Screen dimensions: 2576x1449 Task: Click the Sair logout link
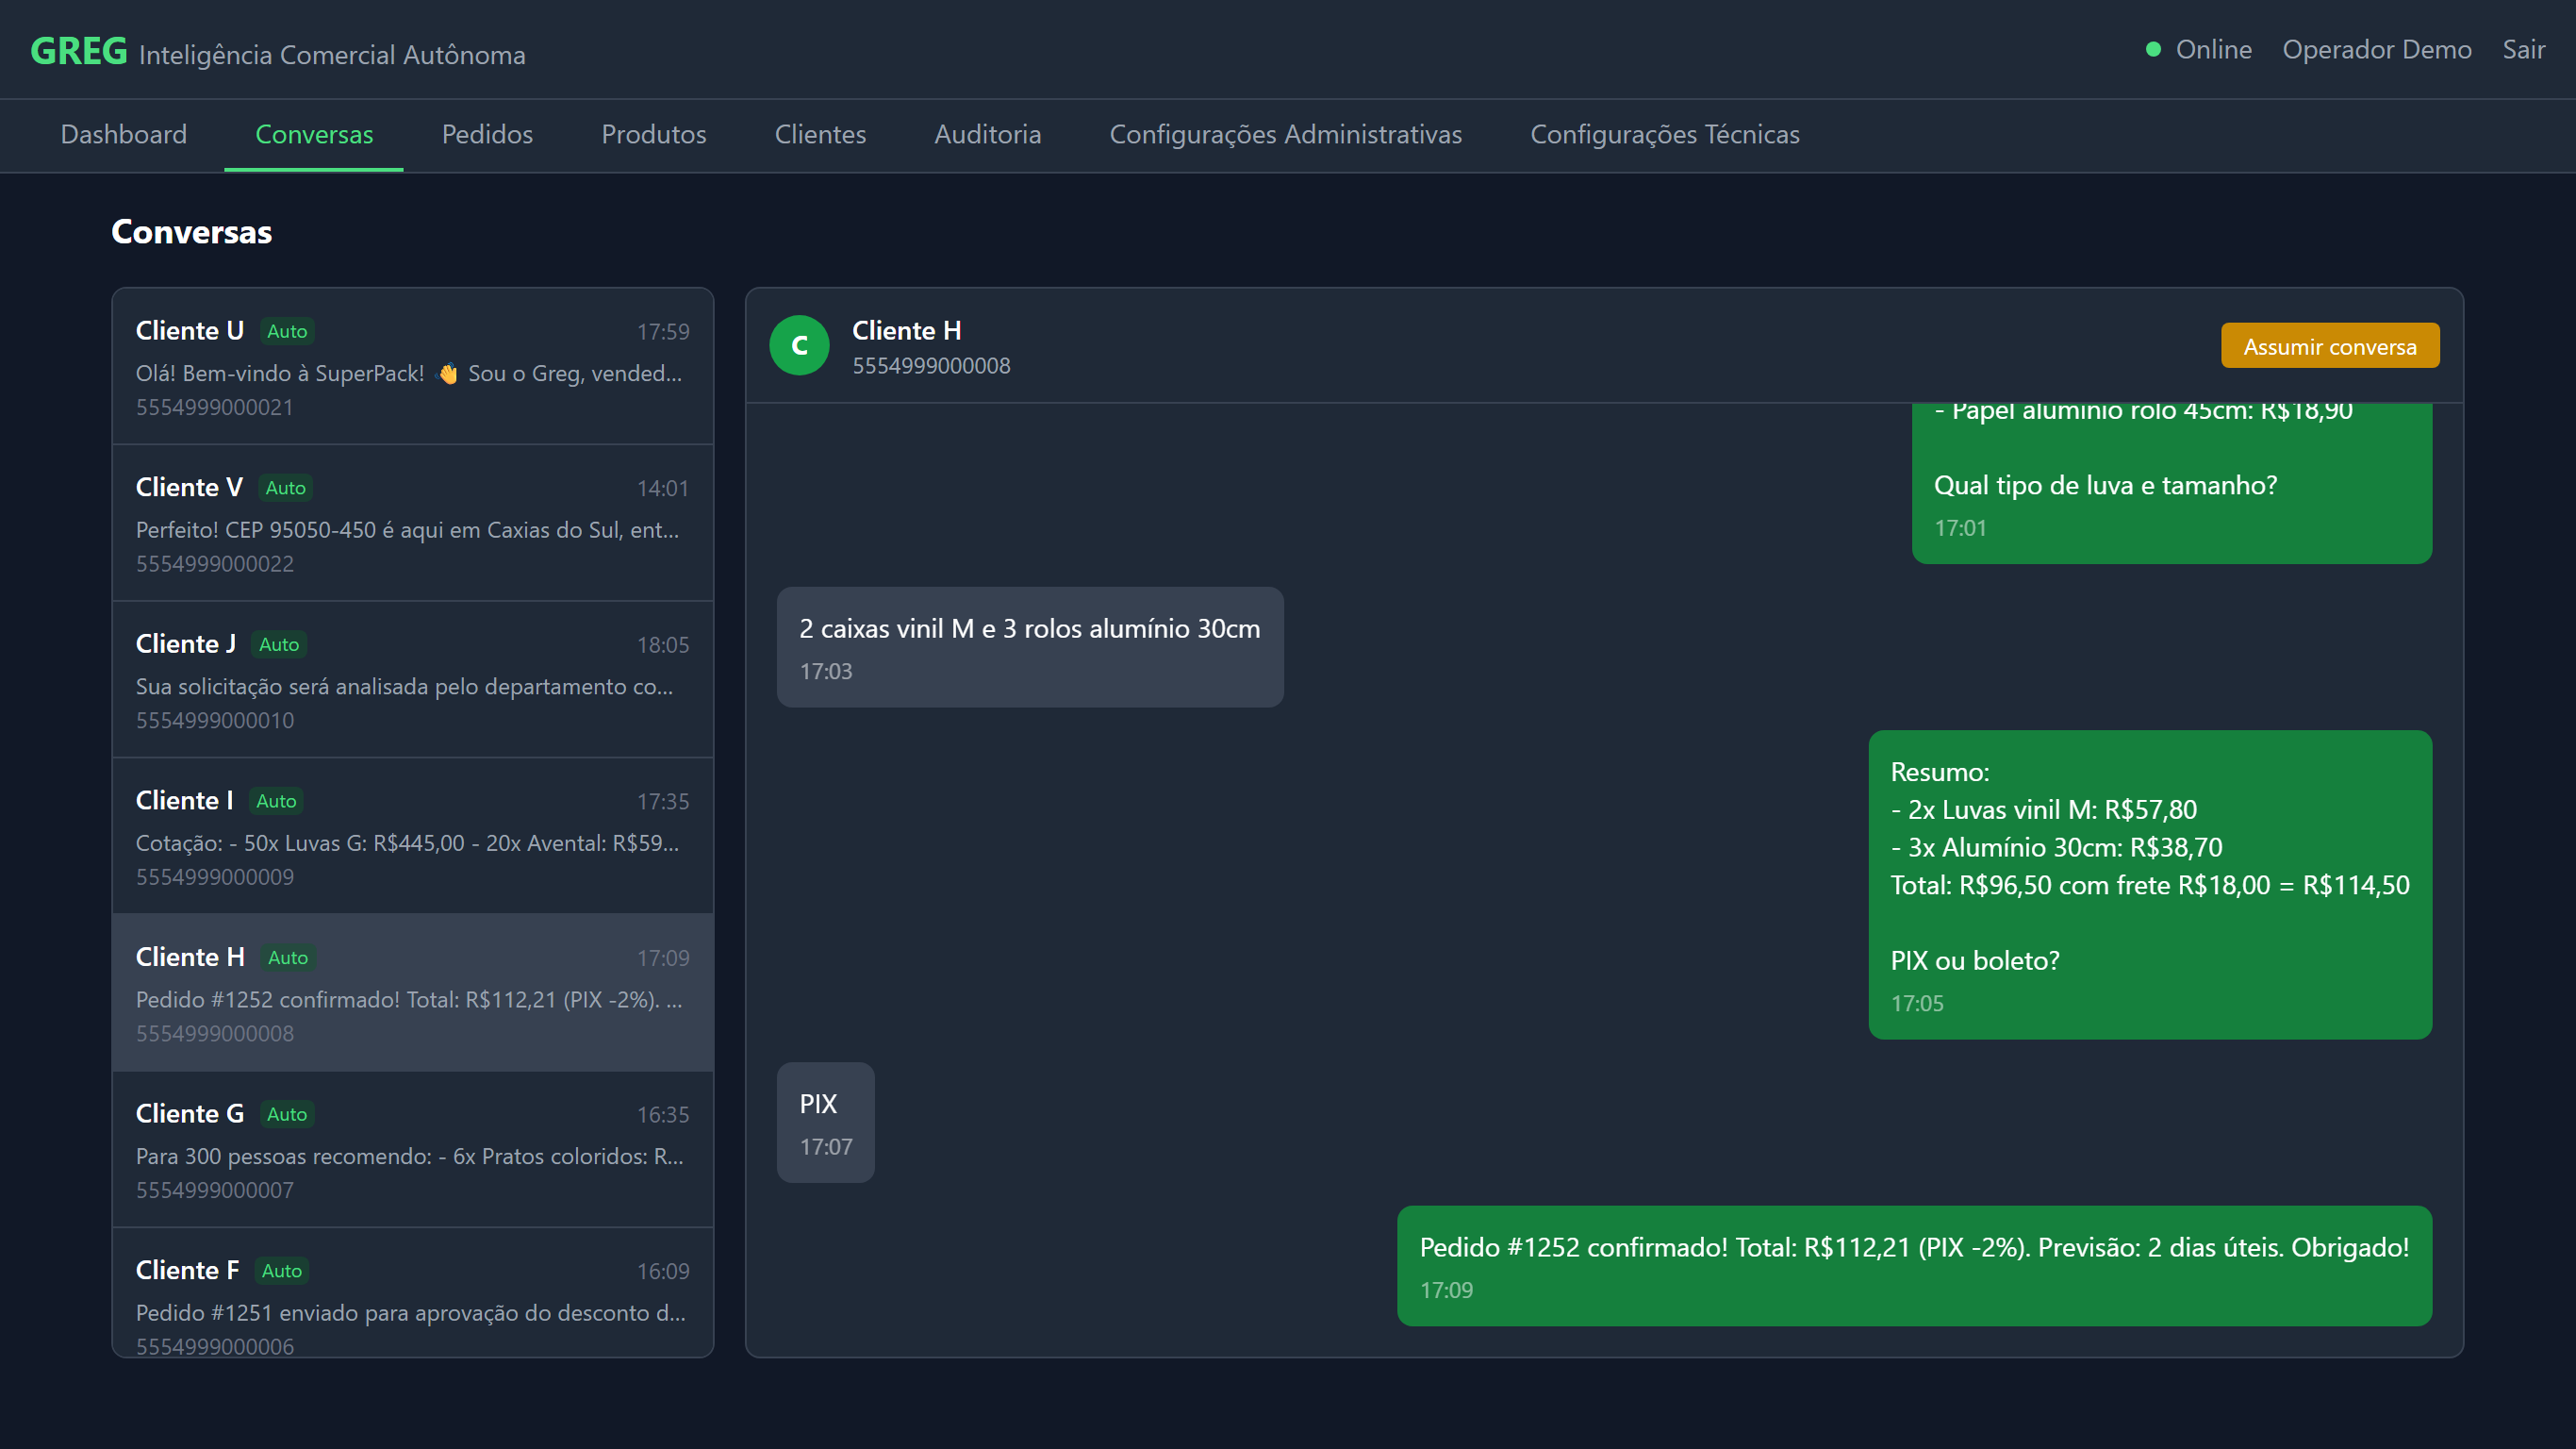(2522, 49)
